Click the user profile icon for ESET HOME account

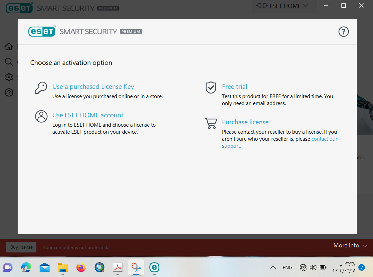[x=41, y=116]
